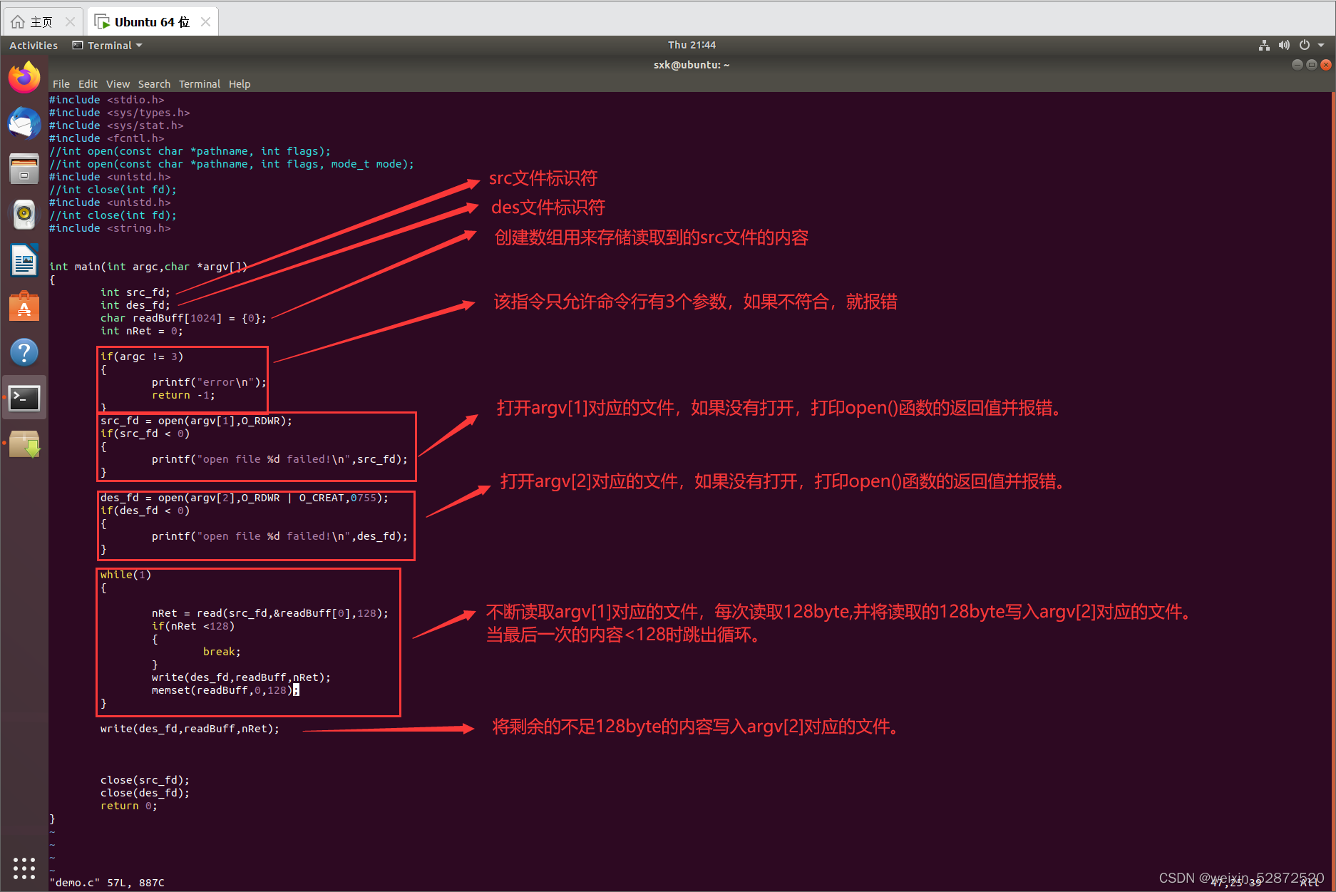1336x892 pixels.
Task: Open Ubuntu Software from the dock
Action: (24, 306)
